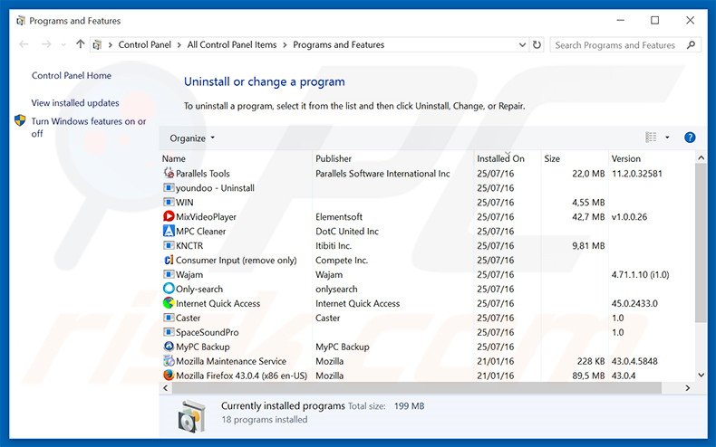Expand the address bar history dropdown
The image size is (716, 447).
tap(522, 44)
